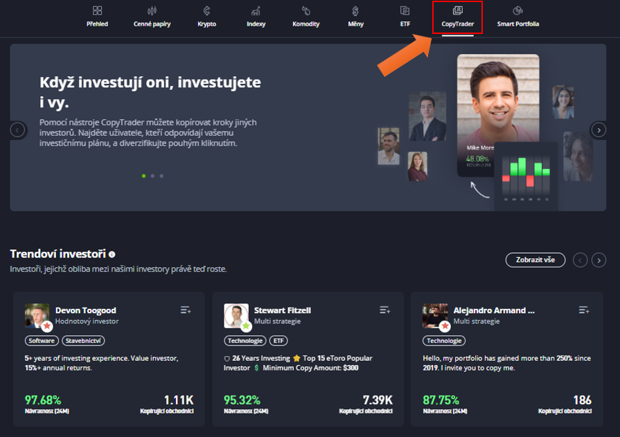The height and width of the screenshot is (437, 620).
Task: Add Devon Toogood to watchlist
Action: pyautogui.click(x=185, y=310)
